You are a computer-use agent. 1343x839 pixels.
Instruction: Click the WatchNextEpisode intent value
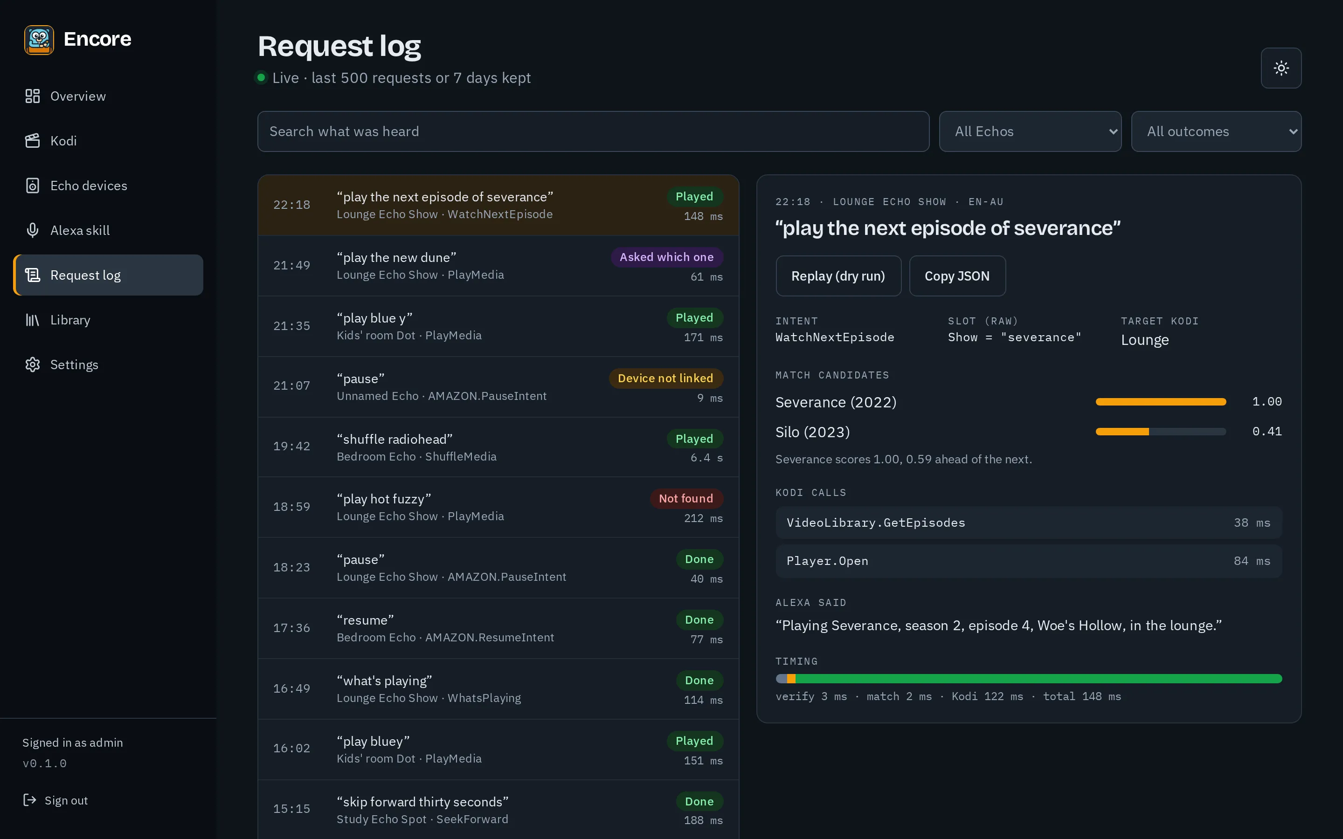coord(835,337)
